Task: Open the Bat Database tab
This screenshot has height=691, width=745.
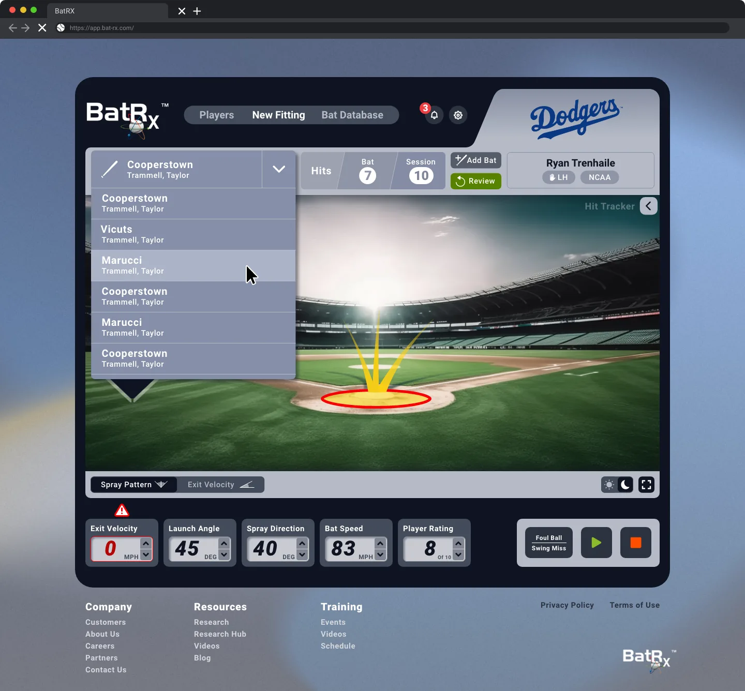Action: (352, 115)
